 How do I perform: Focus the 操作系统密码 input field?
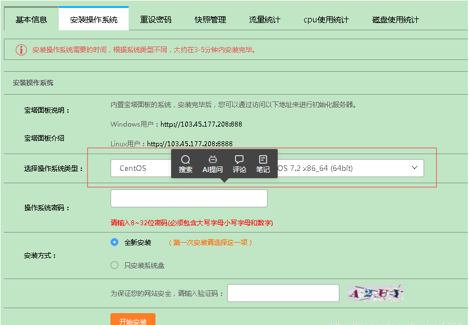click(x=189, y=198)
